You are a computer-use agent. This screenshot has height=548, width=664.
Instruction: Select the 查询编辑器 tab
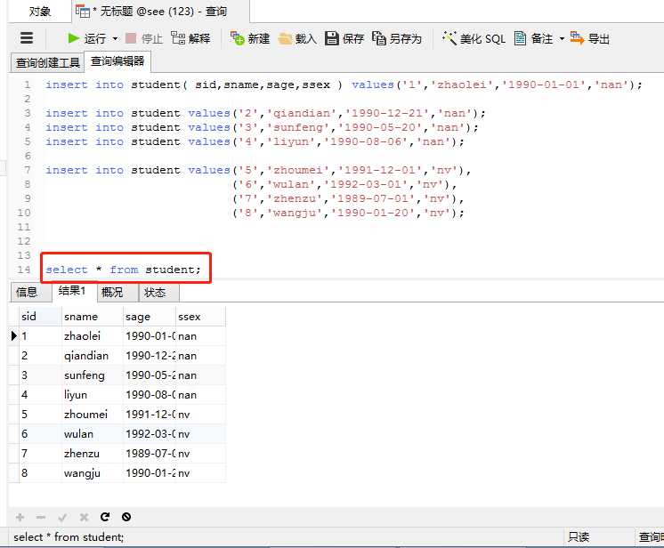117,61
